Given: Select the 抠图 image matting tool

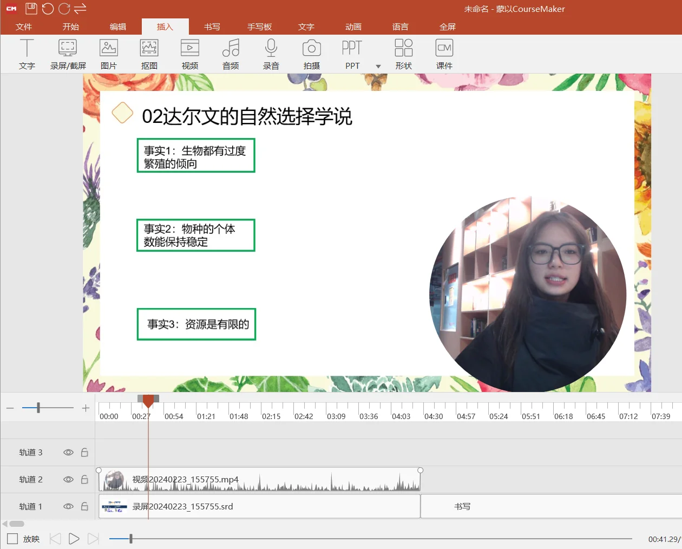Looking at the screenshot, I should (x=149, y=54).
